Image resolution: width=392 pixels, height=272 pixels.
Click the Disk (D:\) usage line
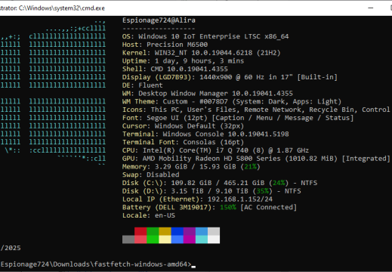point(211,191)
